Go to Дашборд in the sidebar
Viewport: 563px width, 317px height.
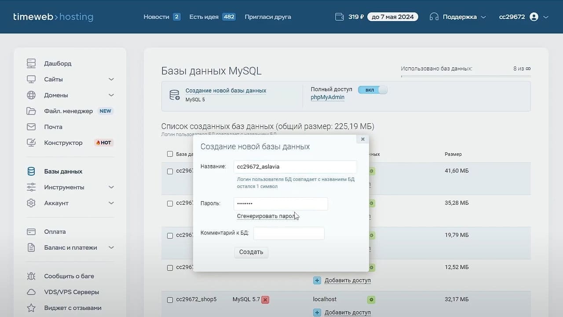[x=58, y=63]
